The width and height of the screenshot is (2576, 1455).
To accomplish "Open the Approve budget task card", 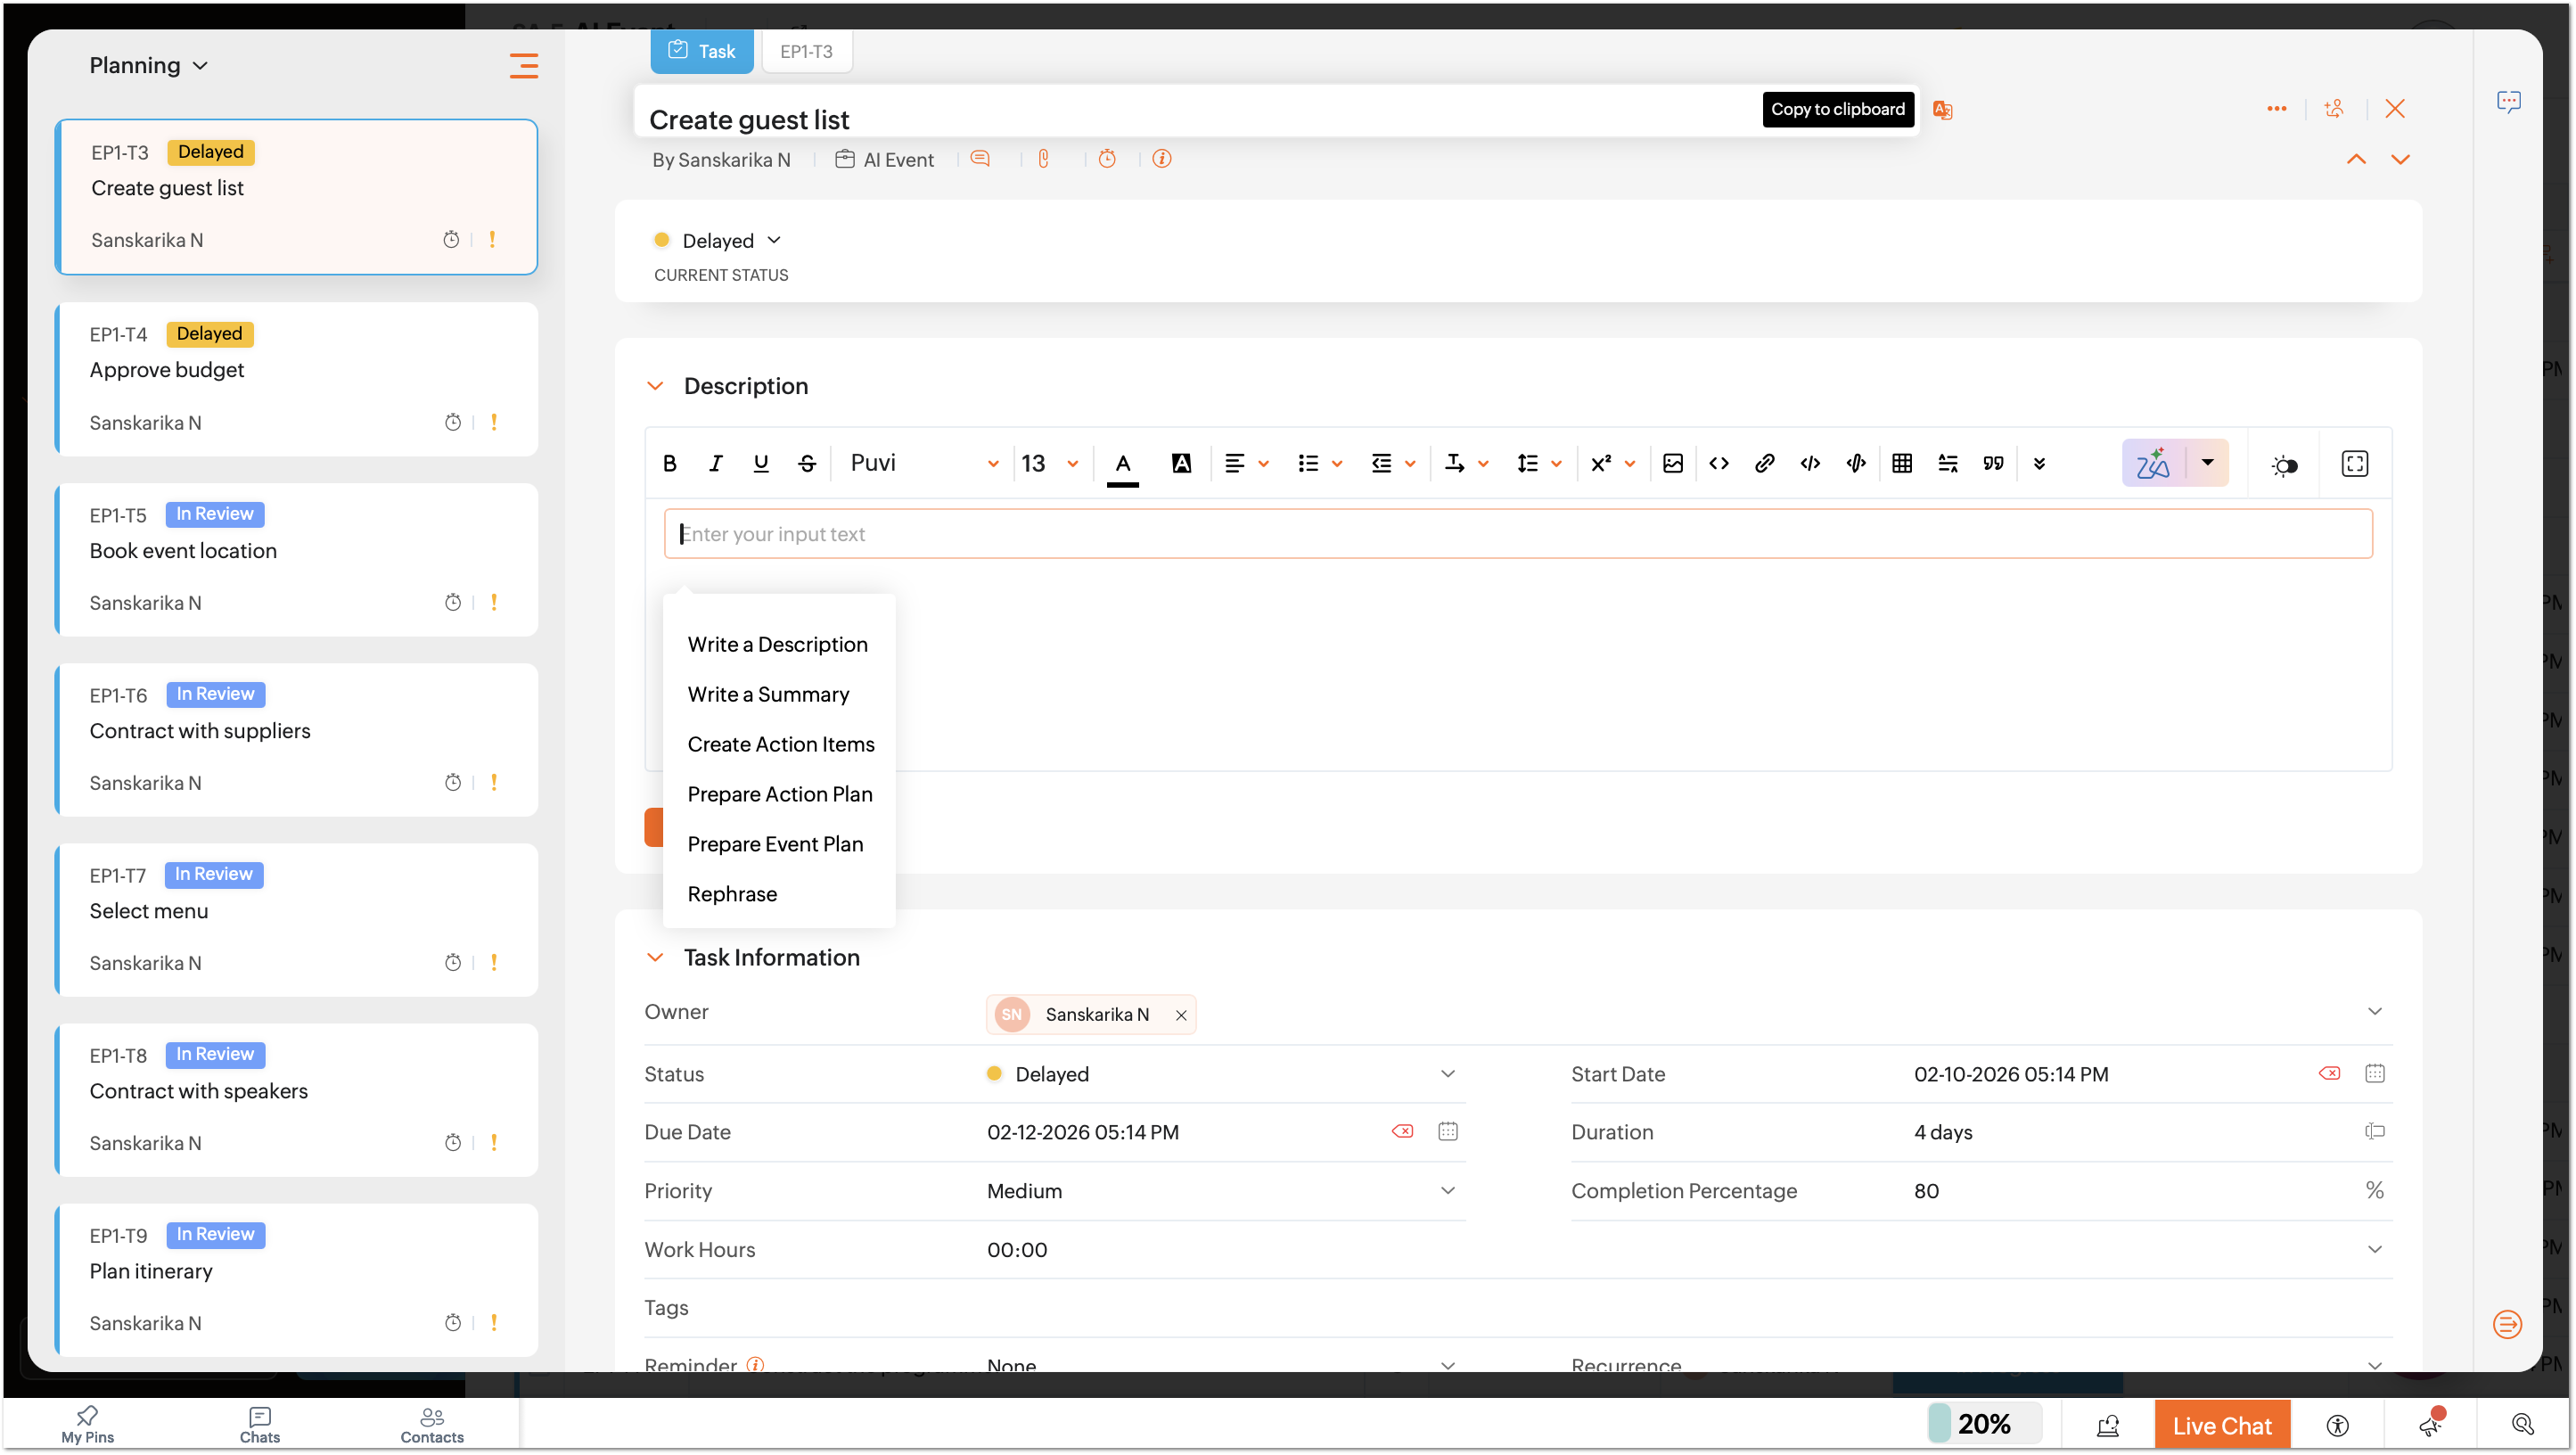I will 297,379.
